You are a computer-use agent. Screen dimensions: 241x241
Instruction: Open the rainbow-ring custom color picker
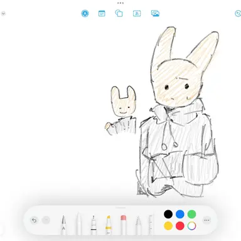(x=191, y=226)
